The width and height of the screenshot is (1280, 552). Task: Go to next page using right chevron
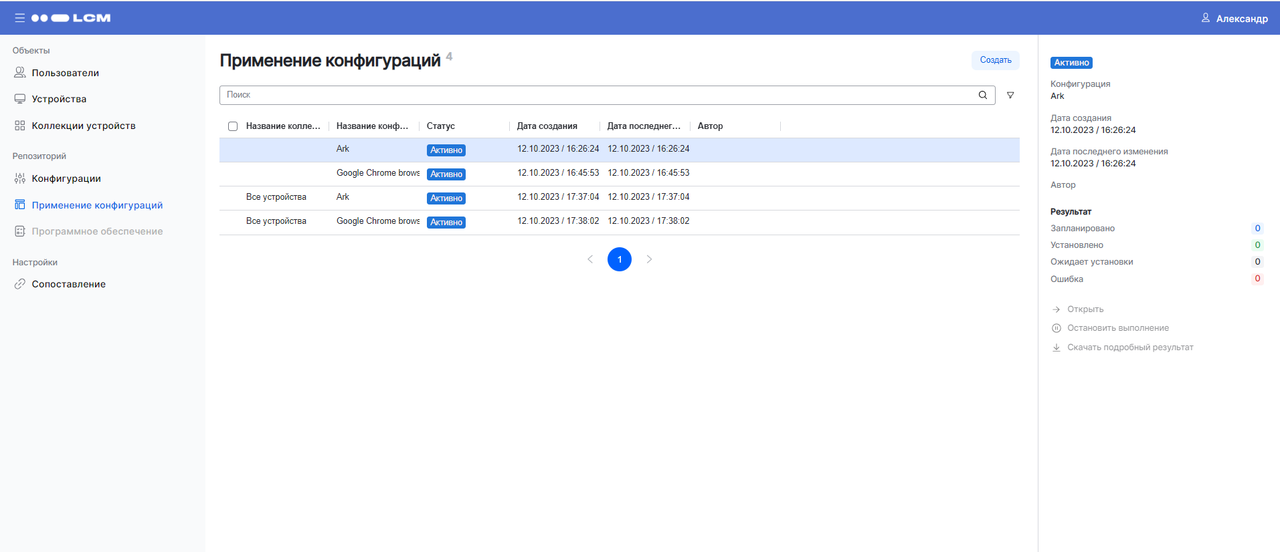click(649, 259)
